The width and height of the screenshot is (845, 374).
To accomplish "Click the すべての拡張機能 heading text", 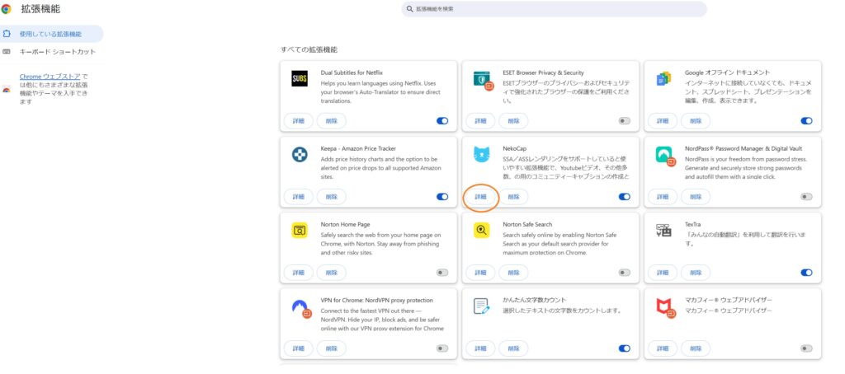I will (309, 49).
